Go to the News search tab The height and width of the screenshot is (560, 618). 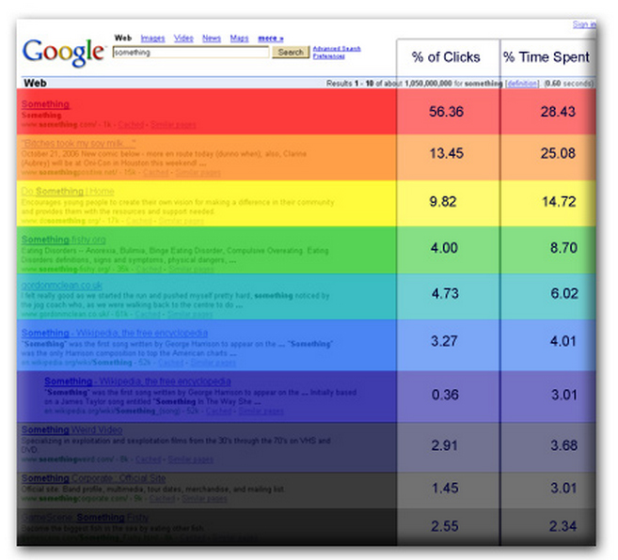[212, 39]
